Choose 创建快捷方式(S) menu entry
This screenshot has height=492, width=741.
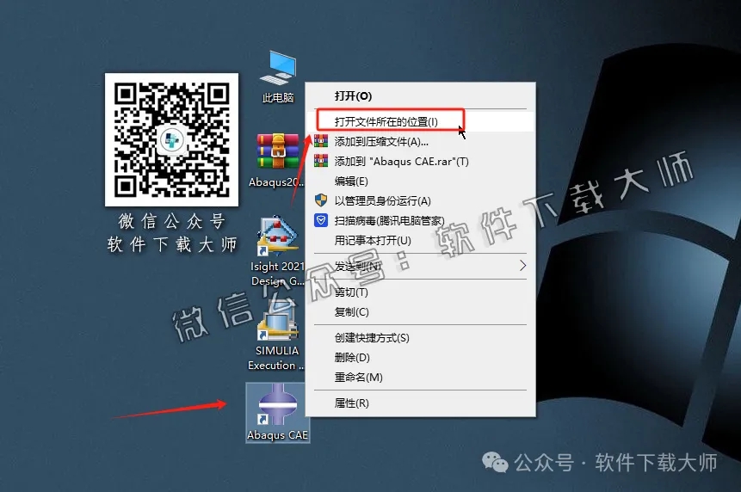pos(420,337)
